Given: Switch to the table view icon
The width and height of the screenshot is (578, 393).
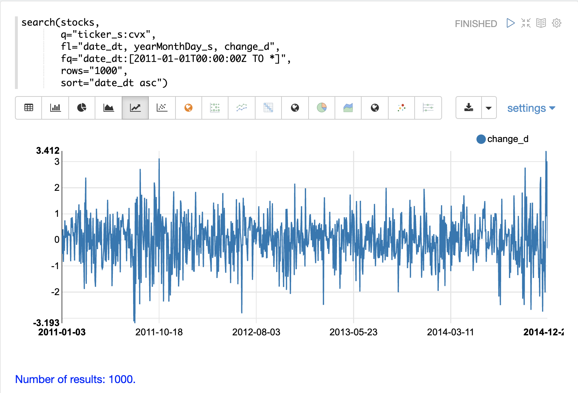Looking at the screenshot, I should (x=28, y=108).
